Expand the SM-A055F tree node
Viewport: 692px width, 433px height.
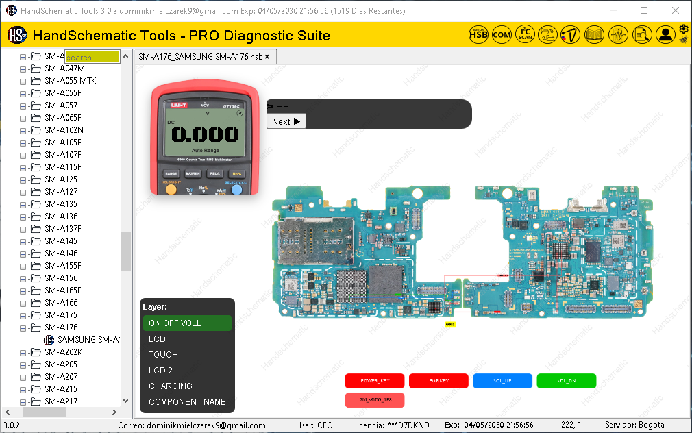(23, 94)
